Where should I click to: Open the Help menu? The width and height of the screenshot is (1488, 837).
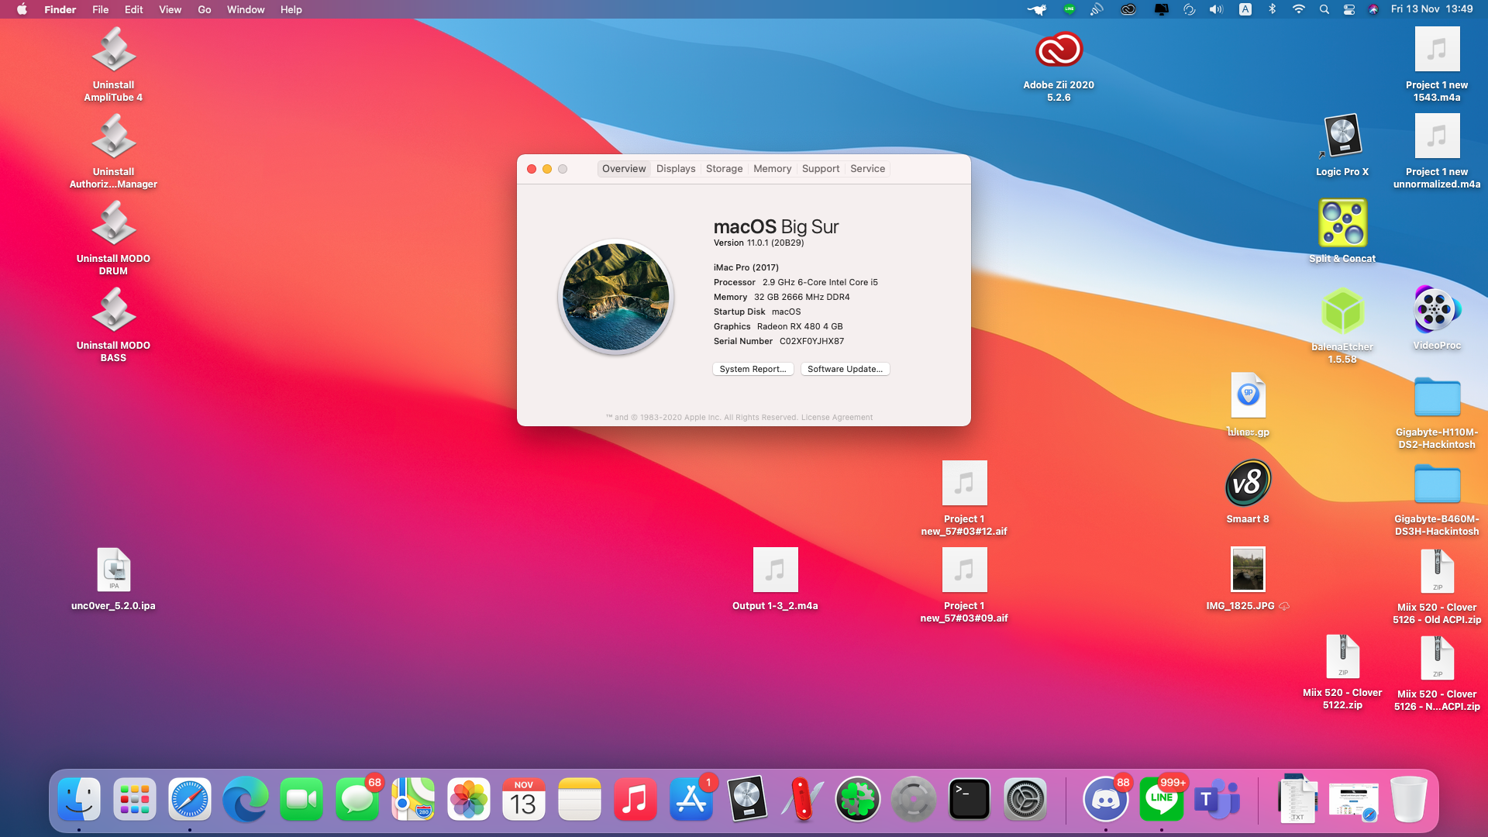click(291, 9)
